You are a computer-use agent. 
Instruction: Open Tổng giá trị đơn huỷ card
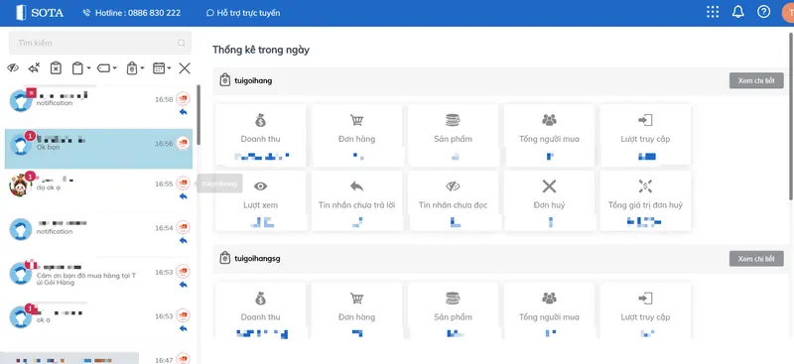pos(645,201)
